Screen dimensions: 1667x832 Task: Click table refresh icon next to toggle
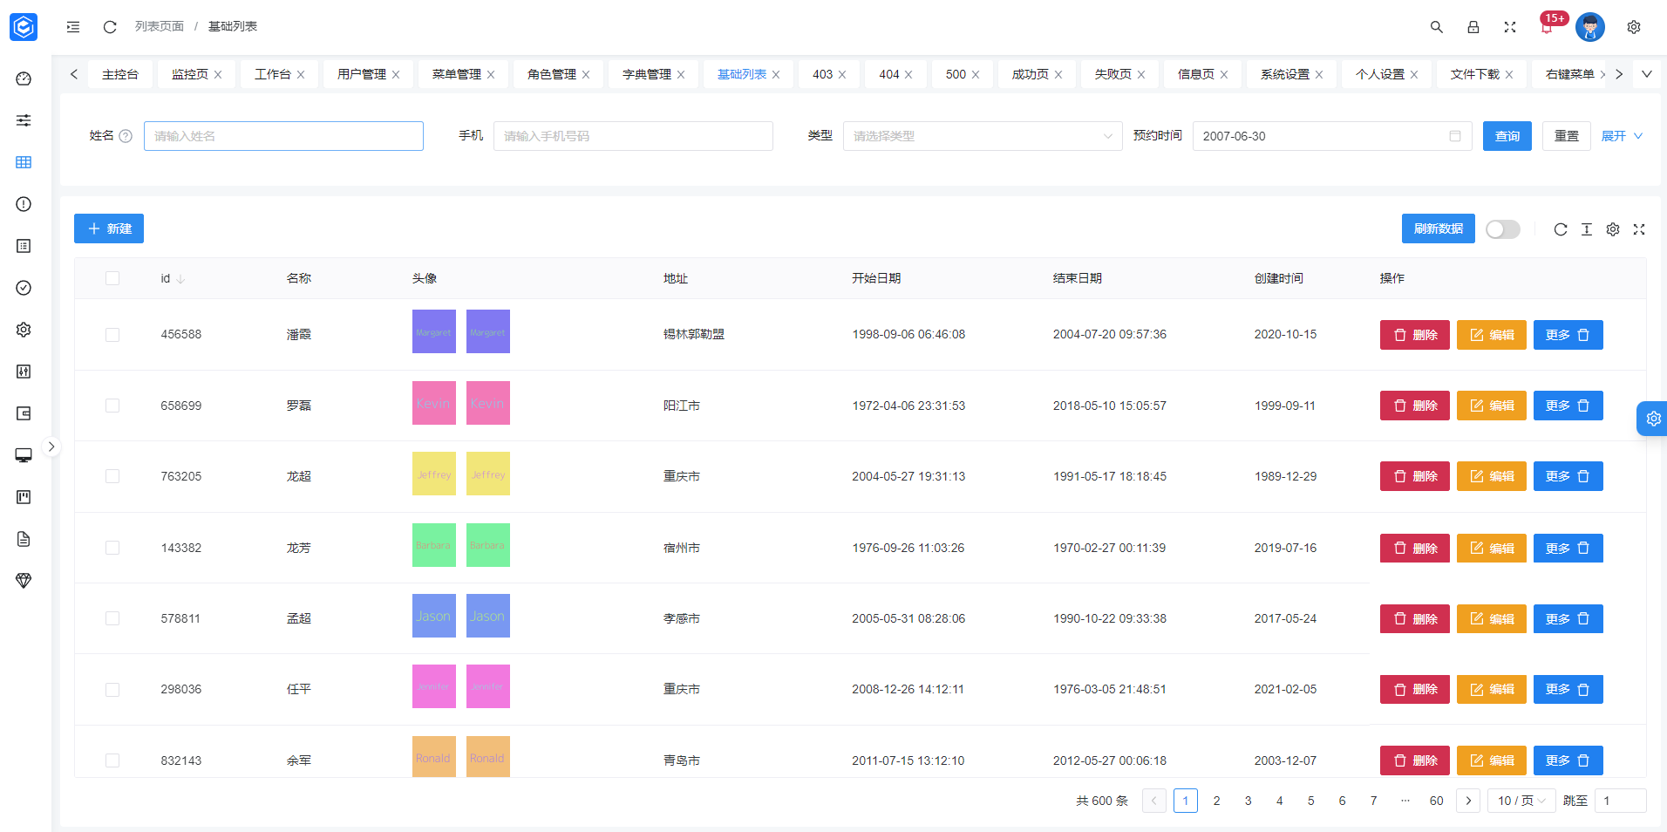tap(1561, 229)
